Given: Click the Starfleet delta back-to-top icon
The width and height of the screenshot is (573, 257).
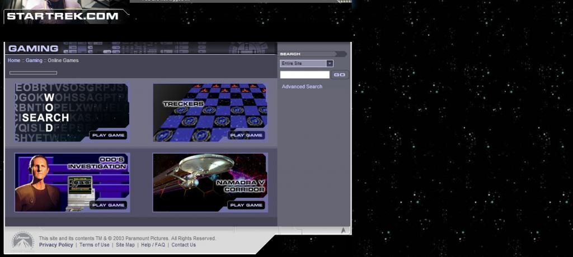Looking at the screenshot, I should (x=343, y=230).
